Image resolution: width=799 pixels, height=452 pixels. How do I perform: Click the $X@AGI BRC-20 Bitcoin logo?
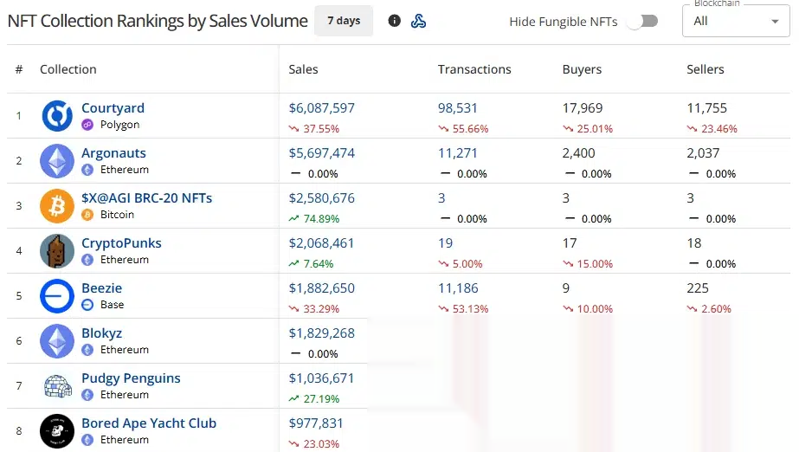tap(57, 206)
